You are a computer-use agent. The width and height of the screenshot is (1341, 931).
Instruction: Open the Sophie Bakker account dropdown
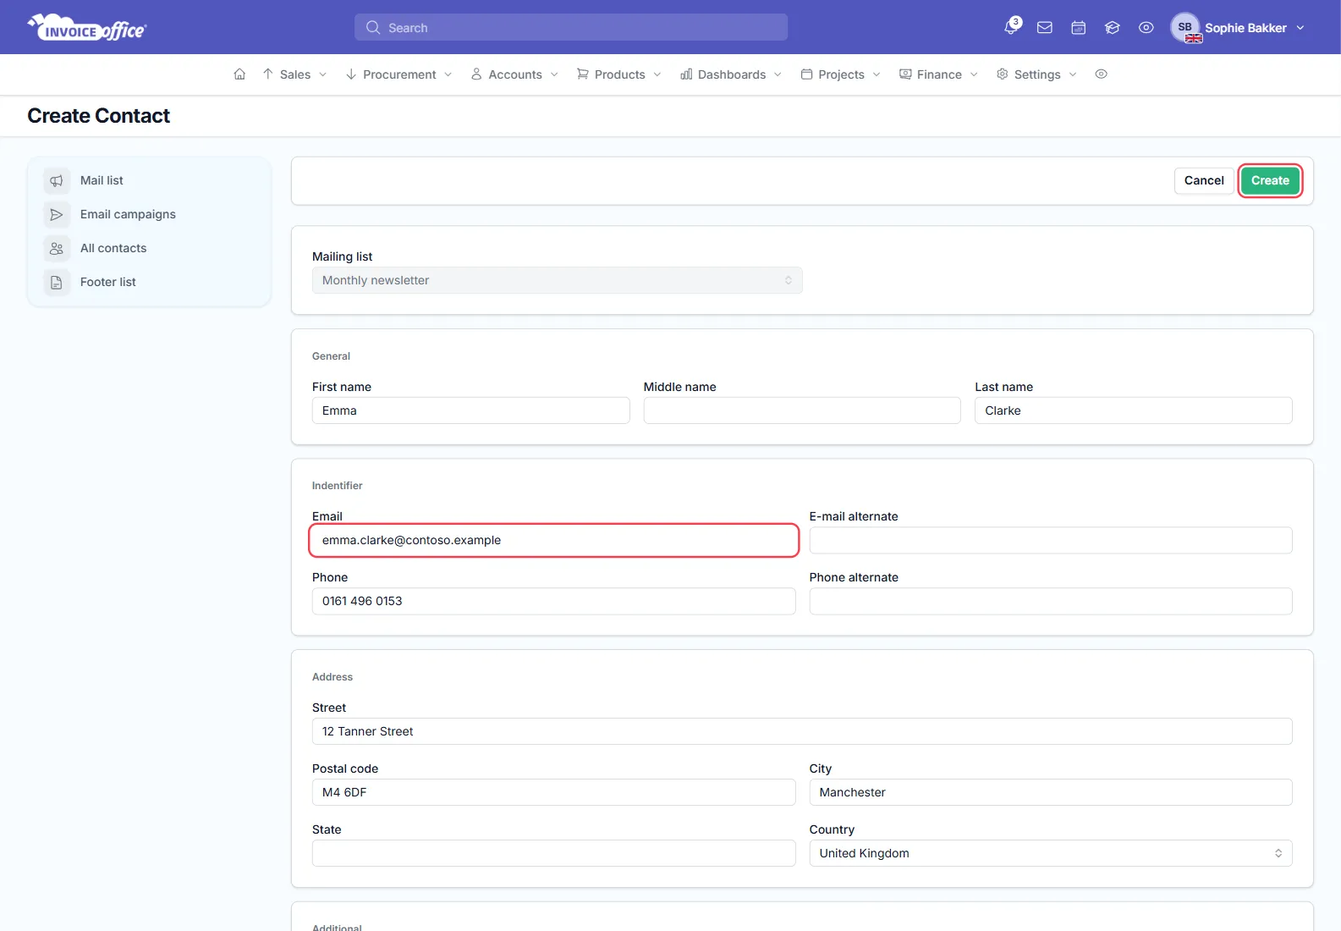click(x=1238, y=28)
